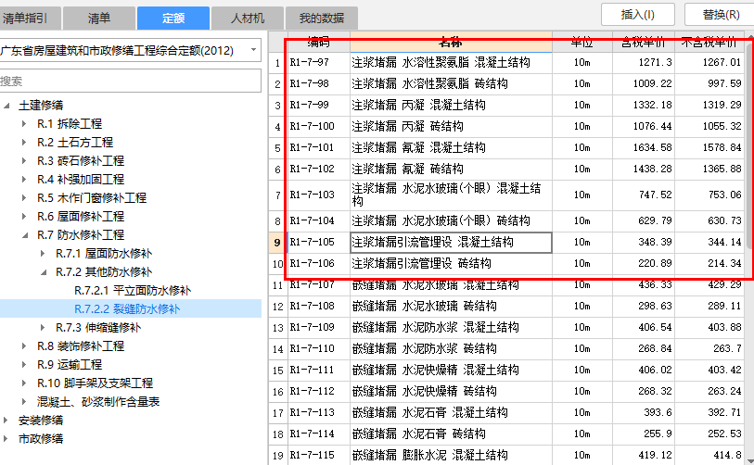Click the 名称 column header
Screen dimensions: 754x465
(x=451, y=42)
